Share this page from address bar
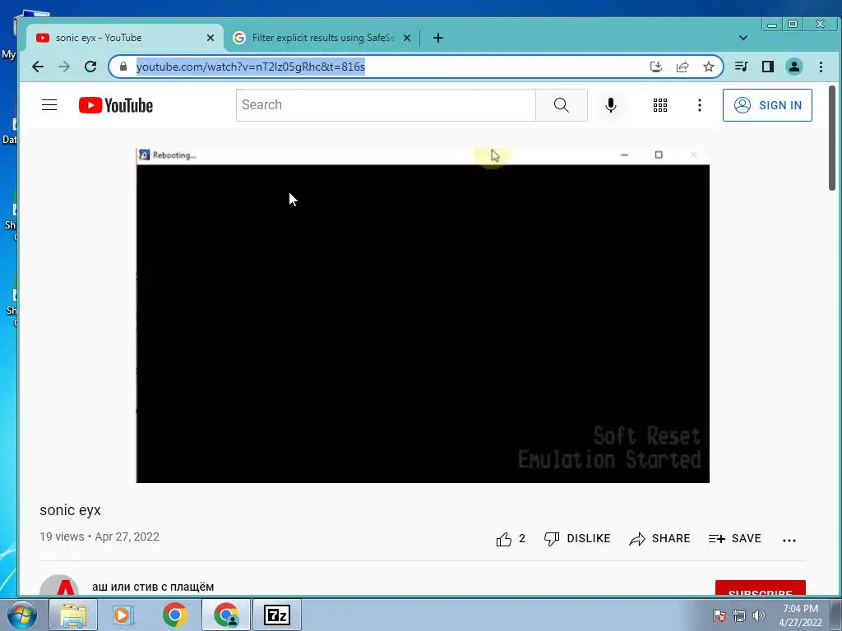 (x=682, y=67)
